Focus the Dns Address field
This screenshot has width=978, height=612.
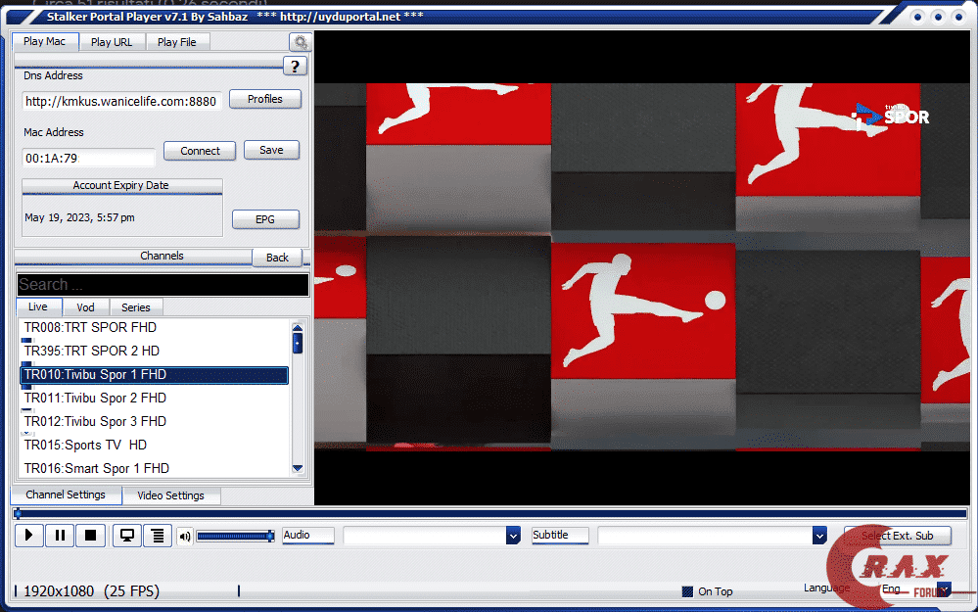click(122, 101)
